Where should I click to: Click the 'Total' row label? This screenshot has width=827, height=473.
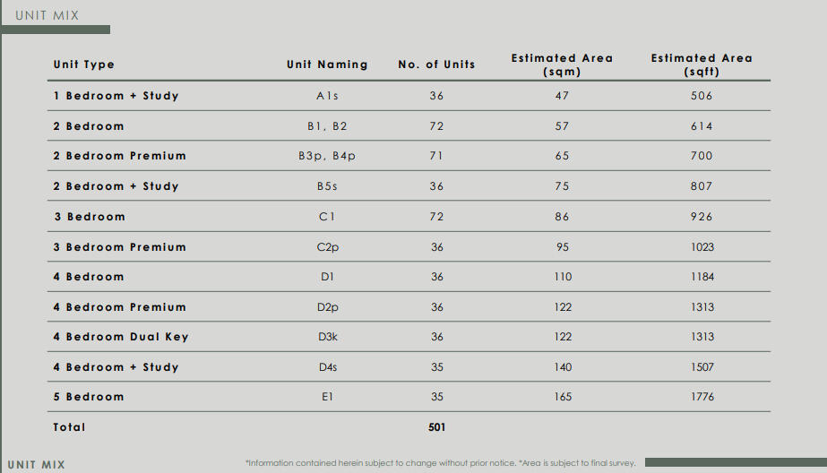click(x=70, y=427)
